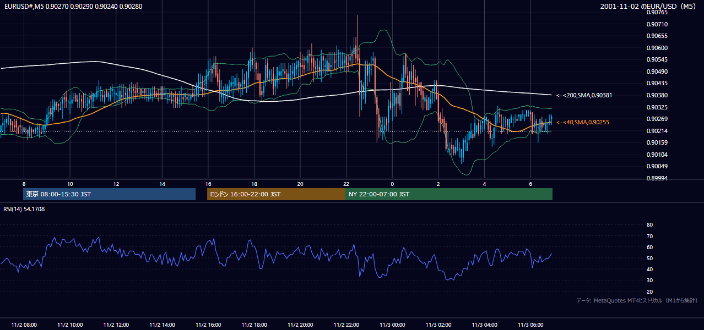Viewport: 704px width, 330px height.
Task: Click hour label 16 under price chart
Action: (208, 184)
